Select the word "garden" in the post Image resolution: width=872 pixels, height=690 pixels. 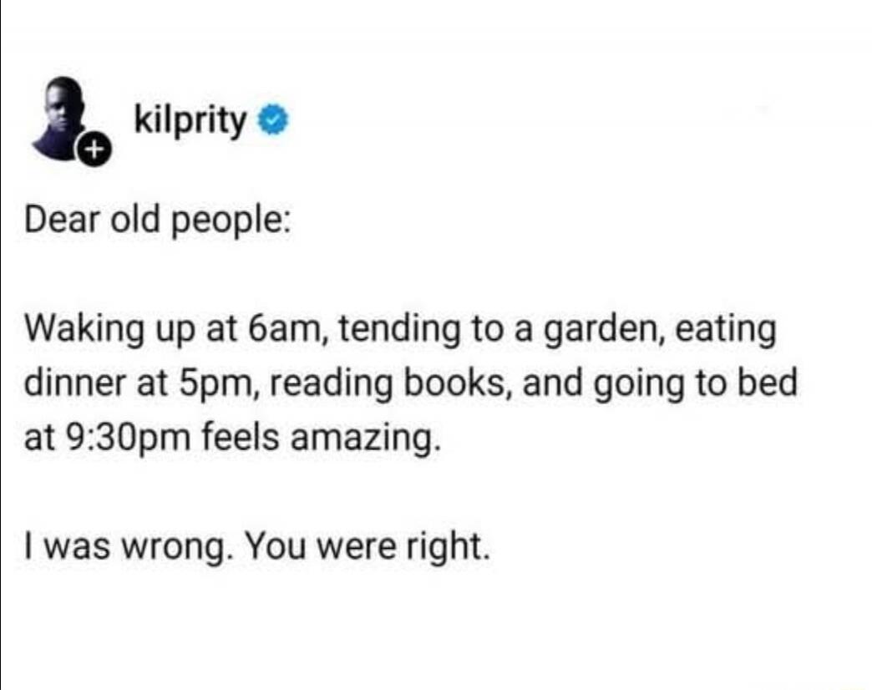point(604,330)
